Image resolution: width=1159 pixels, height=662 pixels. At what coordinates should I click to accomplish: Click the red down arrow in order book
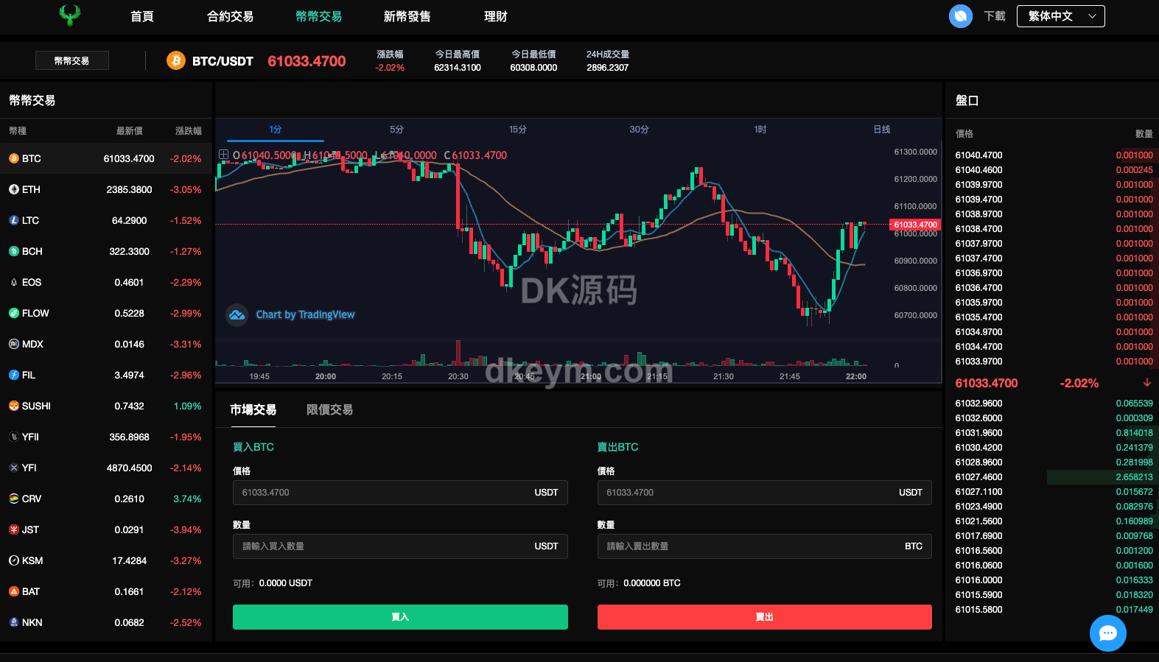[1146, 383]
